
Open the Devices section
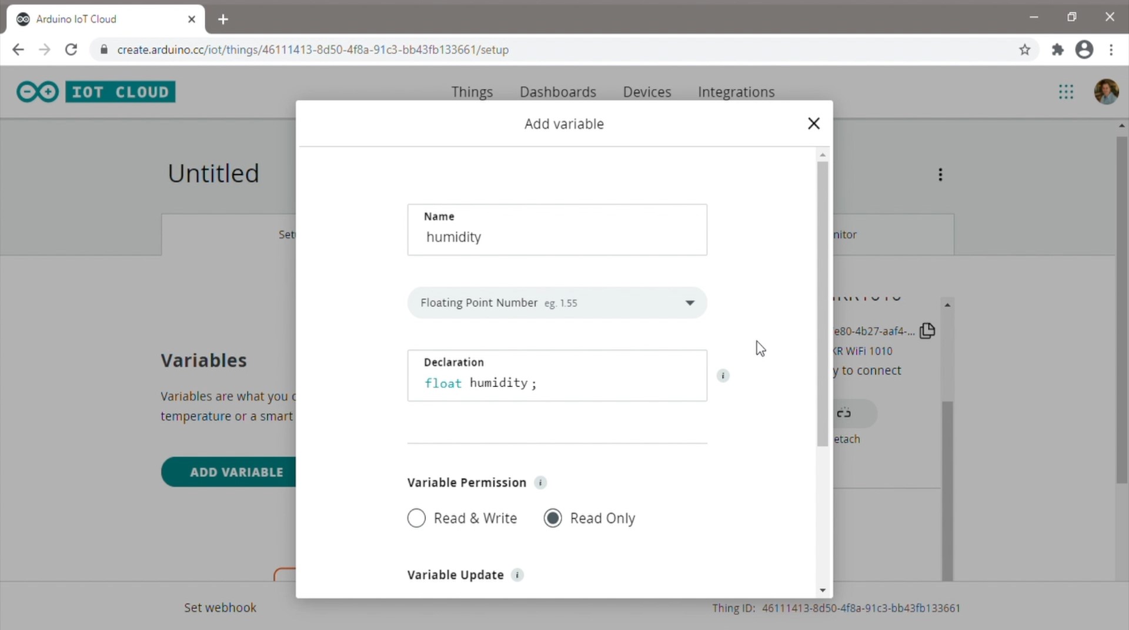pyautogui.click(x=647, y=92)
